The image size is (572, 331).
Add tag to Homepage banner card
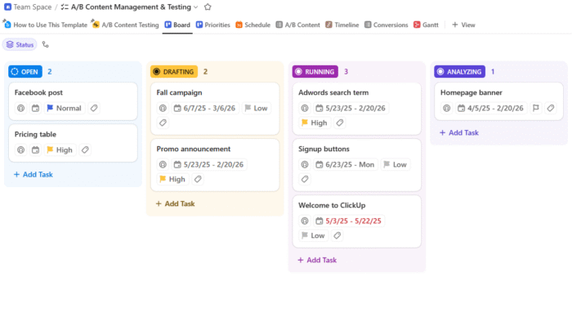click(x=551, y=108)
